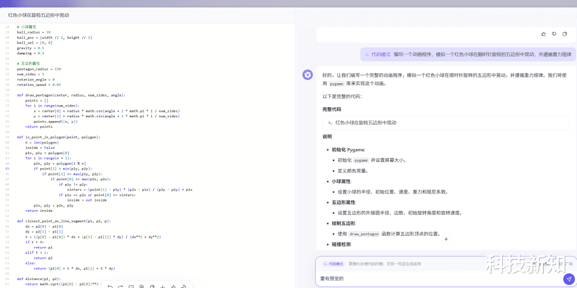The width and height of the screenshot is (577, 288).
Task: Click the 代码模式 tag in the user message
Action: click(x=378, y=54)
